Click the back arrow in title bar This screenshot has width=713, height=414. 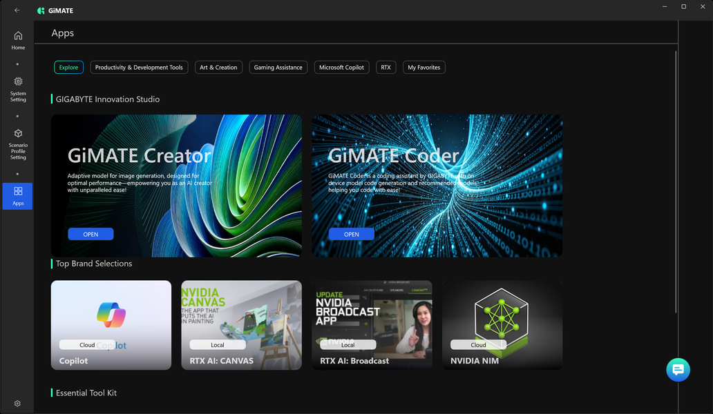tap(17, 10)
